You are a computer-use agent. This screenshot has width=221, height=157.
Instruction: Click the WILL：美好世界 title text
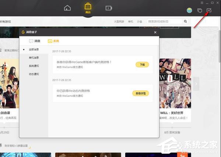point(172,113)
